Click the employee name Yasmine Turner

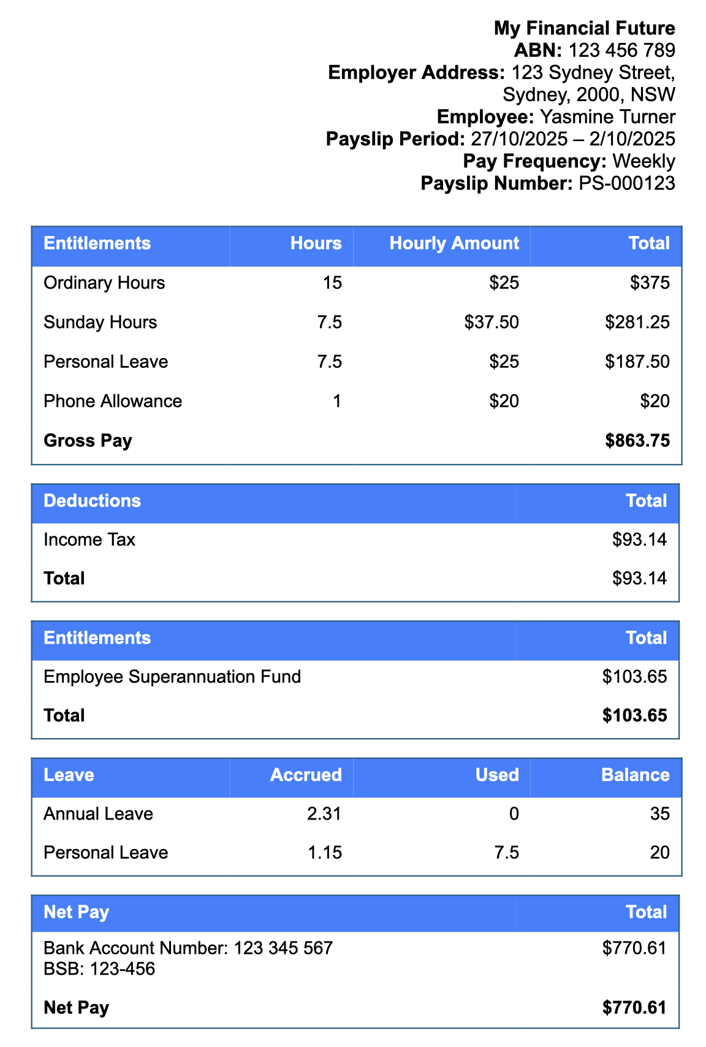[607, 116]
